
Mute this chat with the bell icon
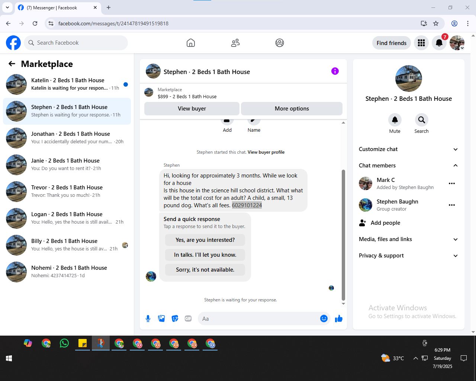(x=395, y=120)
